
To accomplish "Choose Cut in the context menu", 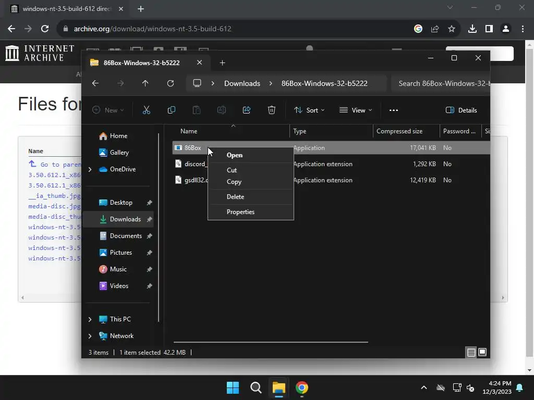I will tap(251, 170).
